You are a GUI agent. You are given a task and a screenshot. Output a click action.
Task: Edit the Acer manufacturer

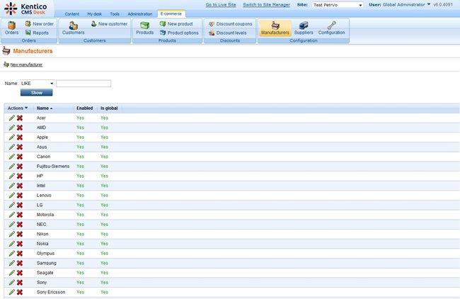[x=12, y=118]
